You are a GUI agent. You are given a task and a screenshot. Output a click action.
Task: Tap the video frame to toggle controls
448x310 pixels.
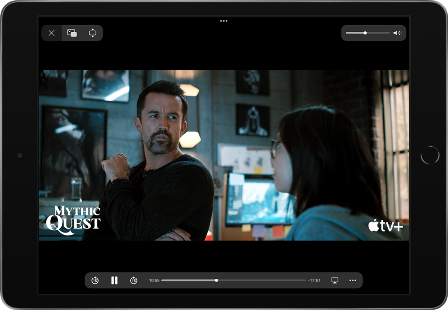[224, 155]
